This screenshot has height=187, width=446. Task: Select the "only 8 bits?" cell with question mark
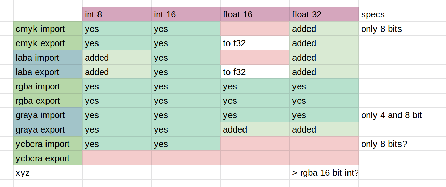pyautogui.click(x=393, y=144)
